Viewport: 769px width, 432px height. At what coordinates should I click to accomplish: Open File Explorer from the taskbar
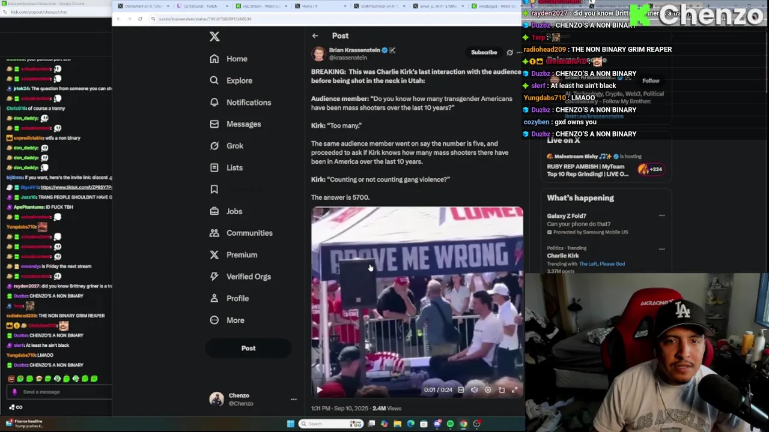click(x=397, y=424)
